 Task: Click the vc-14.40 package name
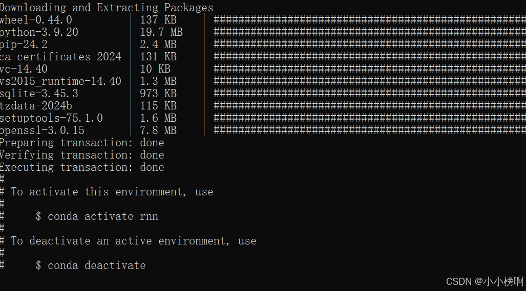point(24,69)
